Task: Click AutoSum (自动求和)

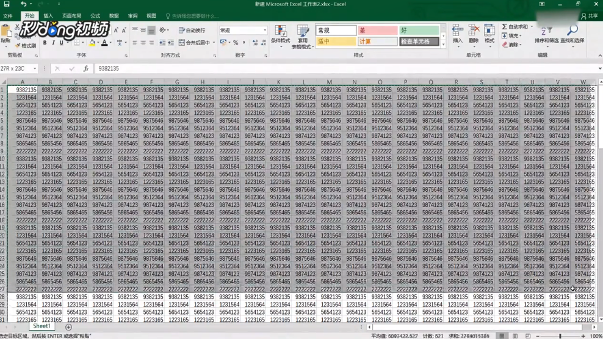Action: pos(516,27)
